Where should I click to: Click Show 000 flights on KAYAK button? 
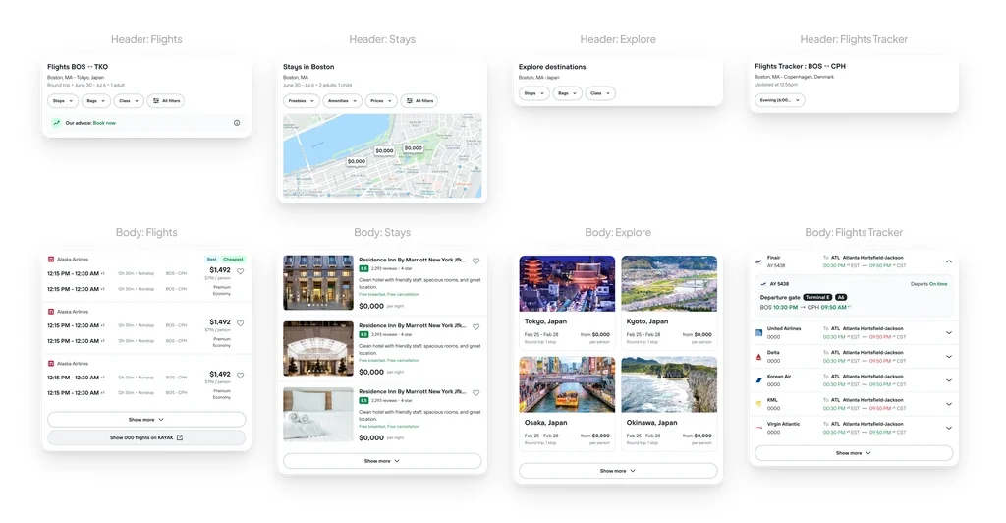click(146, 437)
